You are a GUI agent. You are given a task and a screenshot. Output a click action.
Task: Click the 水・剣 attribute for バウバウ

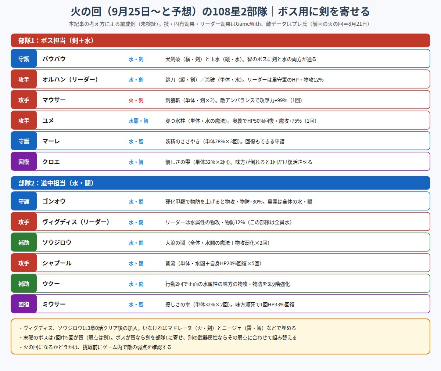[136, 59]
